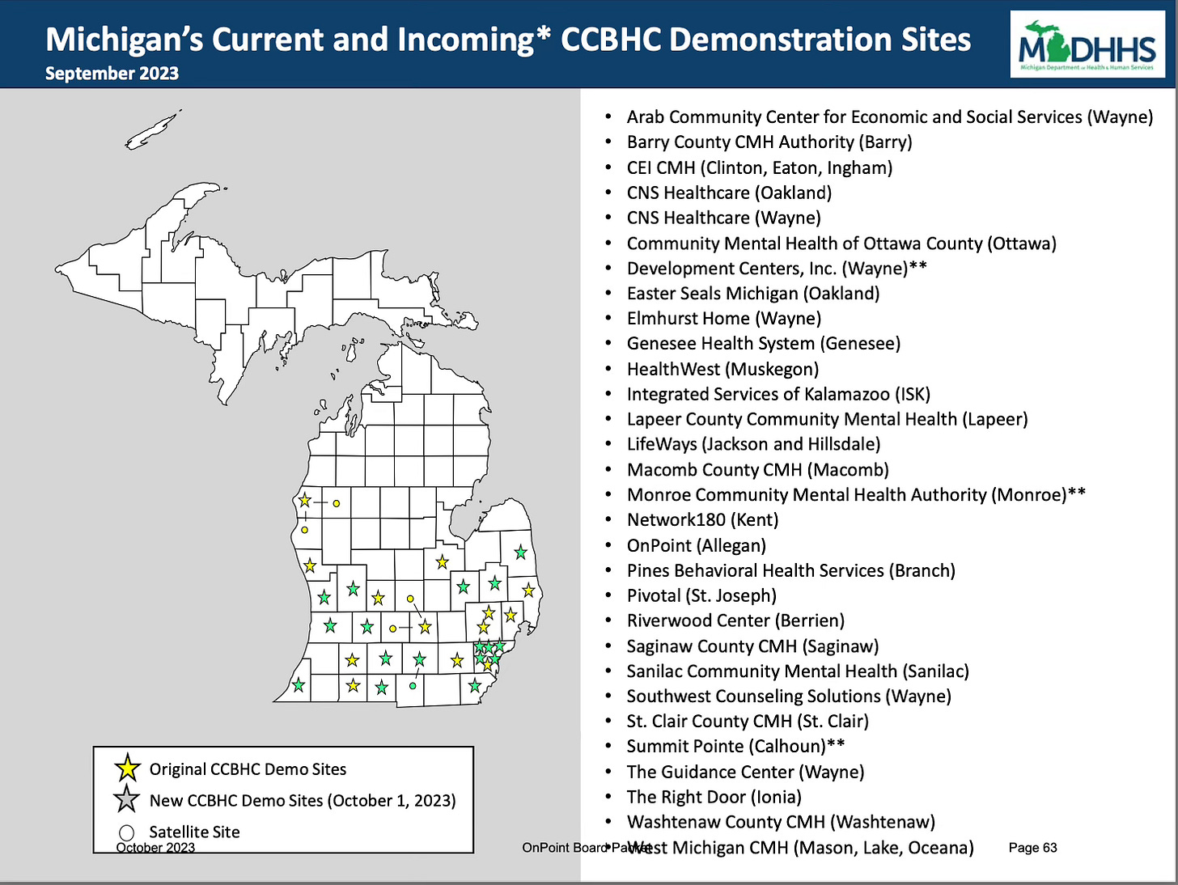Click 'Pivotal (St. Joseph)' list item
This screenshot has width=1178, height=885.
click(x=701, y=595)
